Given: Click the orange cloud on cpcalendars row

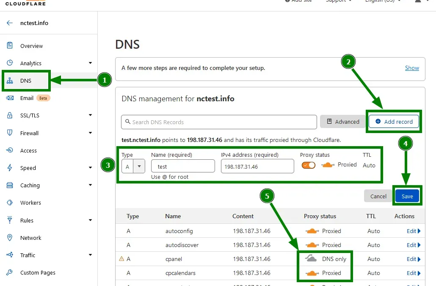Looking at the screenshot, I should tap(312, 273).
